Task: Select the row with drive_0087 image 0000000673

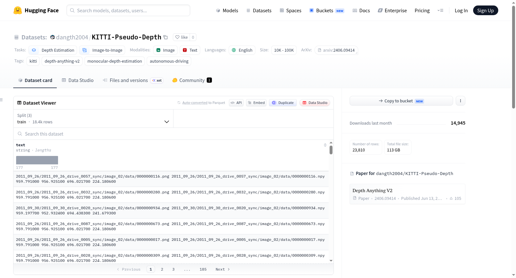Action: click(171, 226)
